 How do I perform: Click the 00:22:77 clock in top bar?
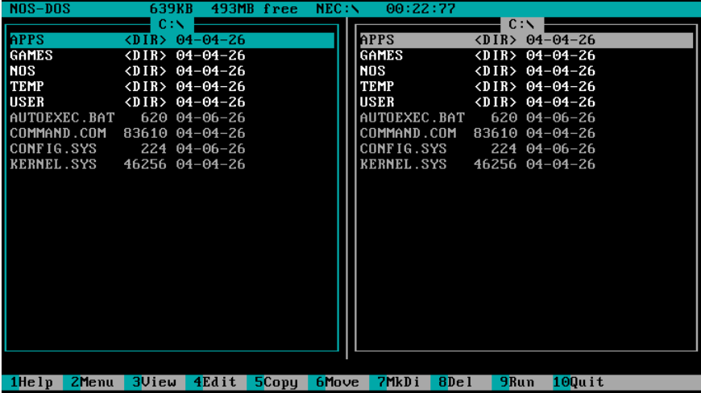421,9
